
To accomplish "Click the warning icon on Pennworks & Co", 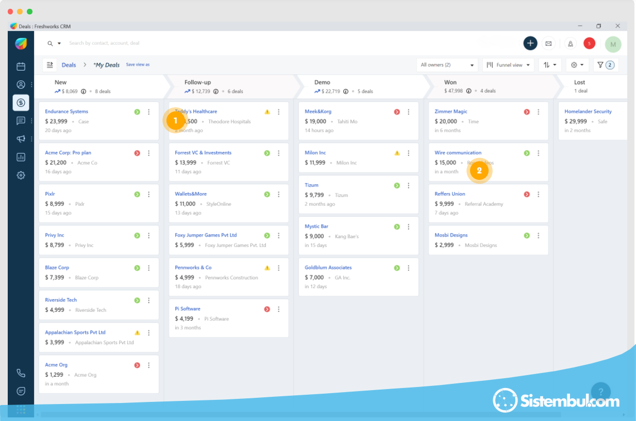I will tap(267, 268).
